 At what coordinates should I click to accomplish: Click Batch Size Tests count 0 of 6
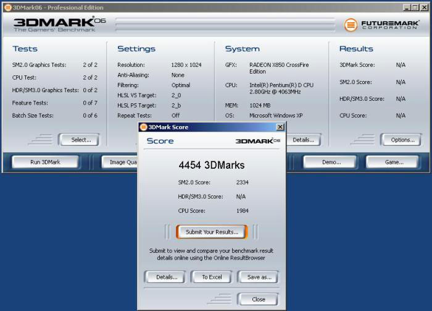90,116
